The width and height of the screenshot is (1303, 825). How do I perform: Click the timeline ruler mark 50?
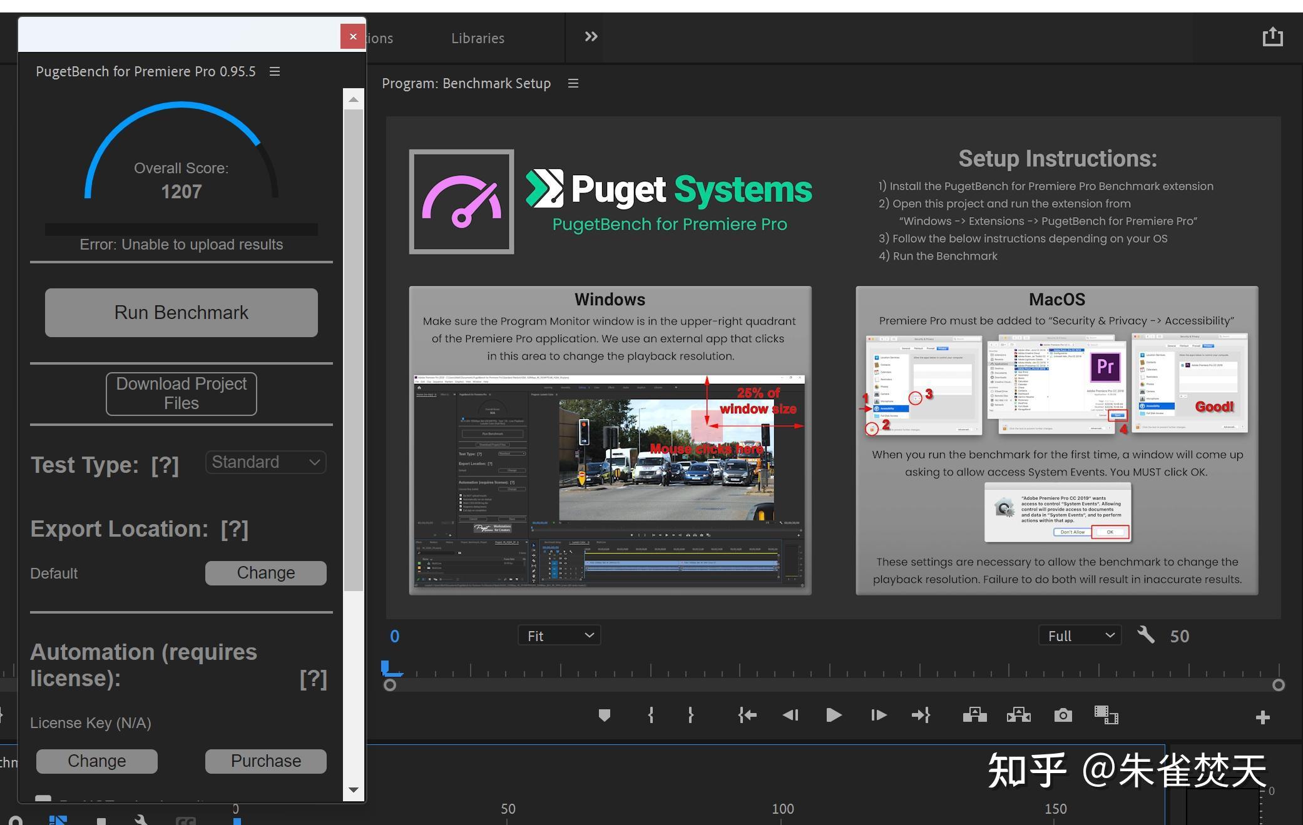pyautogui.click(x=508, y=809)
